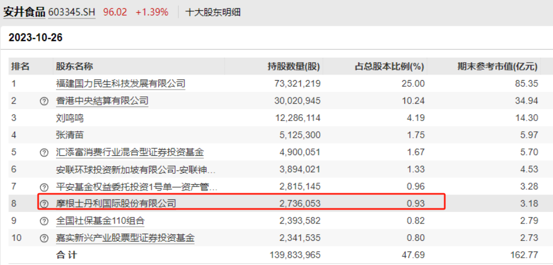Click the help icon beside 嘉实新兴产业股票型证券投资基金
Screen dimensions: 553x265
tap(44, 238)
